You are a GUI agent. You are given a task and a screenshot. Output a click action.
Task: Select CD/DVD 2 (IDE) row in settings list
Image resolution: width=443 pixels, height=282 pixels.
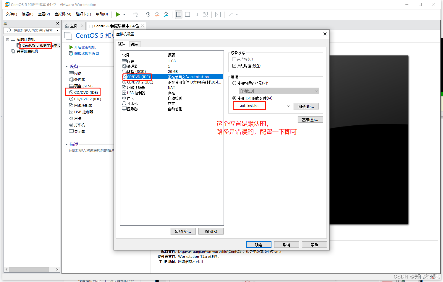pyautogui.click(x=172, y=82)
